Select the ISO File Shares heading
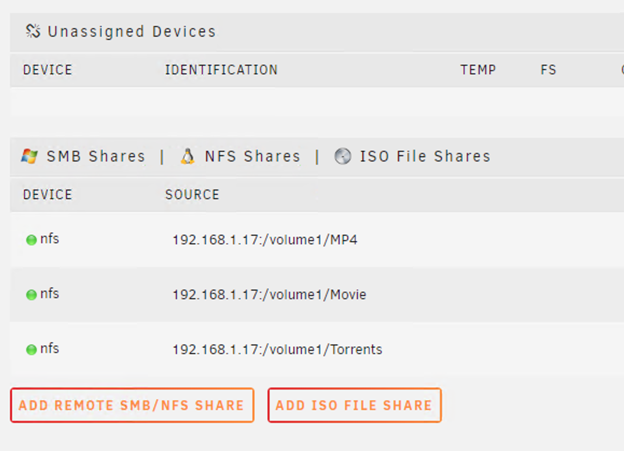This screenshot has height=451, width=624. point(425,157)
